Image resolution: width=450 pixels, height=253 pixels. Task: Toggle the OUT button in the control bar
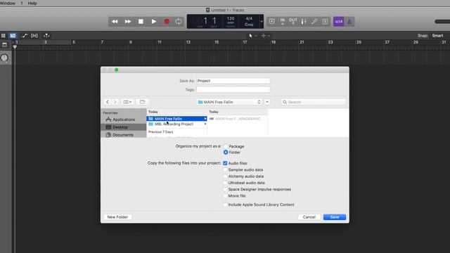(293, 22)
